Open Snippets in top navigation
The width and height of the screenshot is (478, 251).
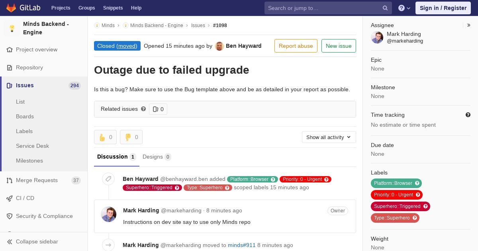click(x=113, y=8)
